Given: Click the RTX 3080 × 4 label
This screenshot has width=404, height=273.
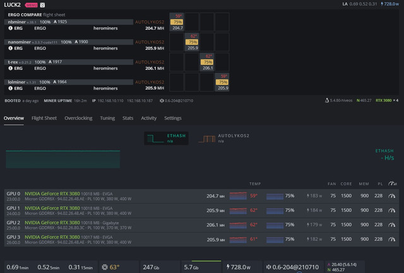Looking at the screenshot, I should coord(387,100).
